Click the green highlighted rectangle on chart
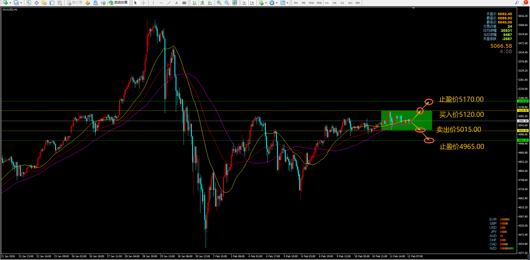Viewport: 530px width, 260px height. tap(406, 120)
